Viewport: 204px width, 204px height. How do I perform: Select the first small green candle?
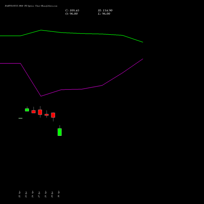coord(27,110)
